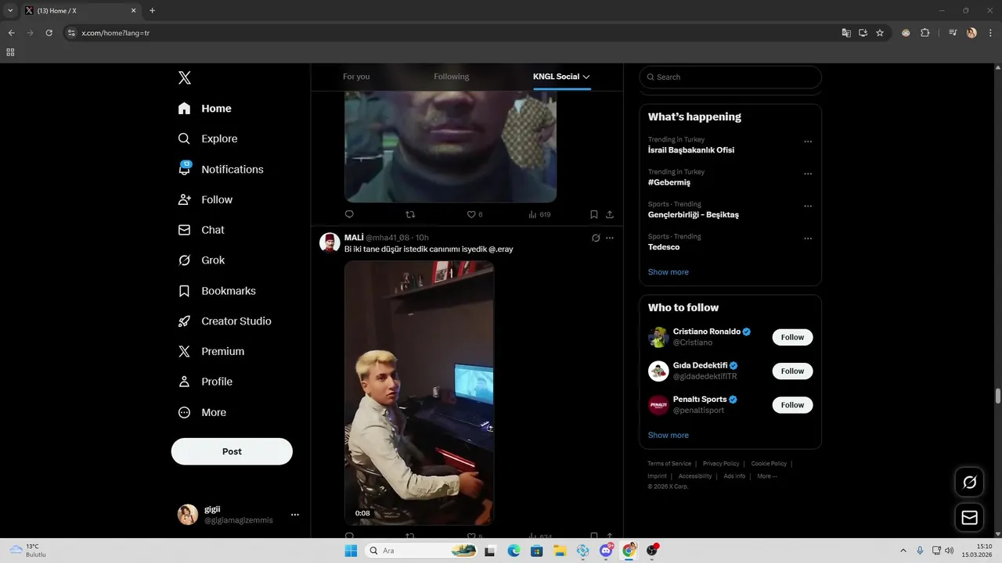This screenshot has height=563, width=1002.
Task: Click Grok explain icon on MALİ post
Action: click(x=596, y=238)
